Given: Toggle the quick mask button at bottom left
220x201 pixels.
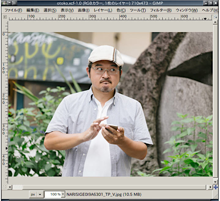Looking at the screenshot, I should (4, 187).
